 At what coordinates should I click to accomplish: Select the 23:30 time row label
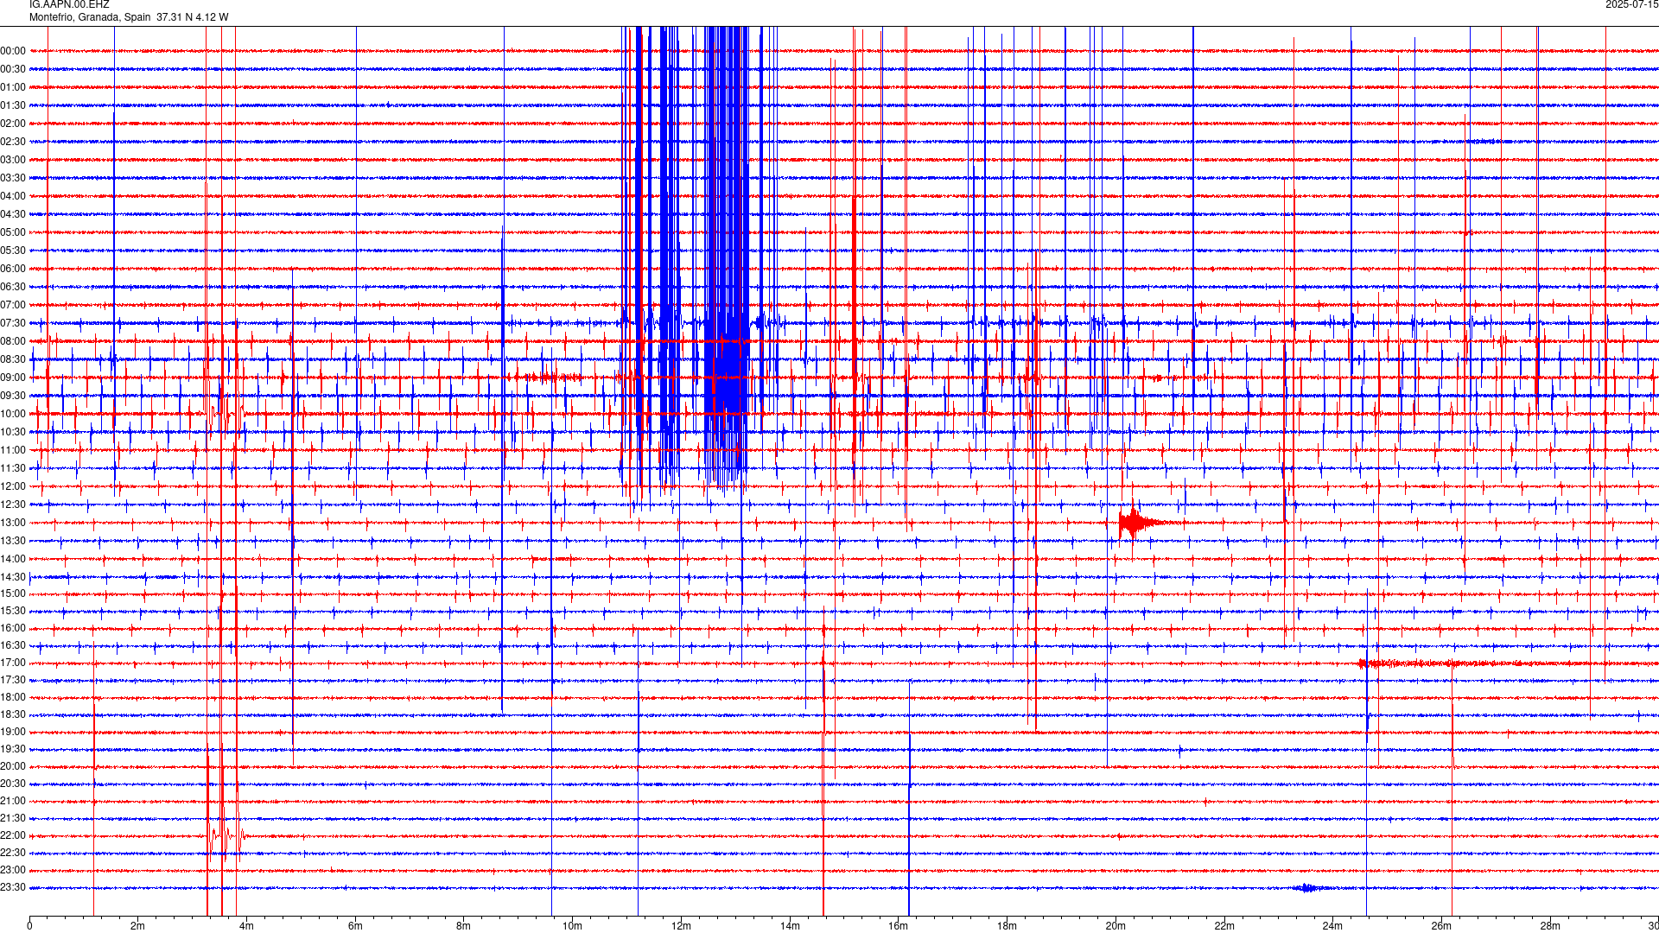(13, 887)
